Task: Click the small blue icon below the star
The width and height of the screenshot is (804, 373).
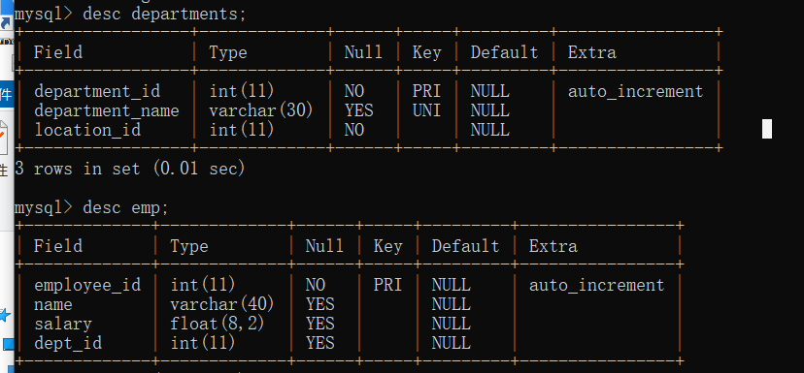Action: (x=8, y=344)
